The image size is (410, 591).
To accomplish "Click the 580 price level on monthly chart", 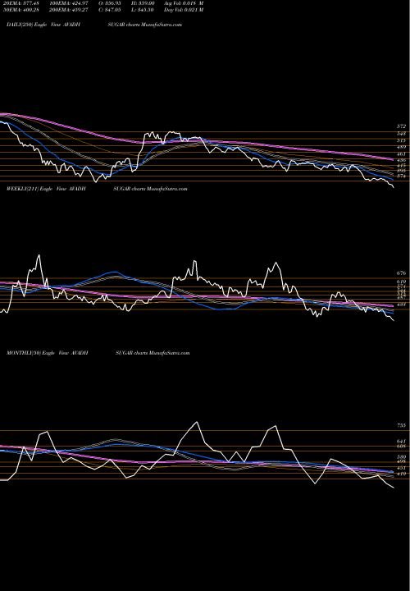I will click(401, 457).
